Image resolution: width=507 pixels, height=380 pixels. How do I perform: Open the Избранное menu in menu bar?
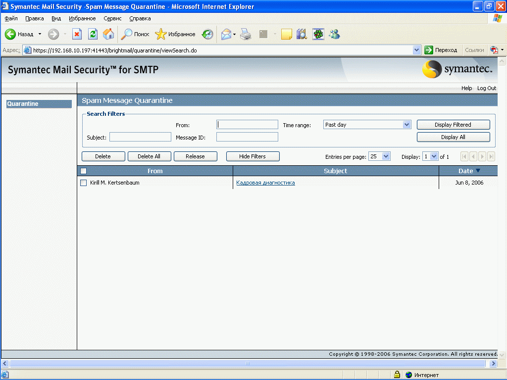click(82, 18)
